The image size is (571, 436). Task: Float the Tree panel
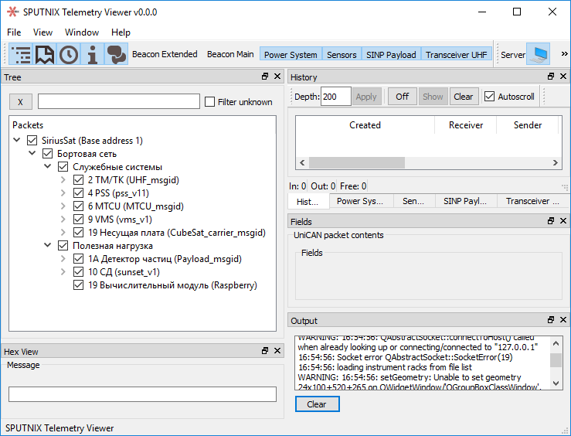click(265, 76)
